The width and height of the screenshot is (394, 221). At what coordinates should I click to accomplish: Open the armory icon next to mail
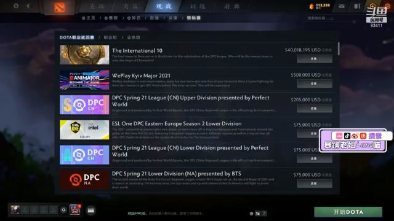pos(357,6)
